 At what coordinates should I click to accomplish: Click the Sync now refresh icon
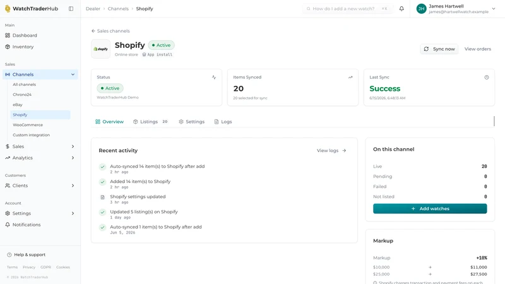click(427, 49)
